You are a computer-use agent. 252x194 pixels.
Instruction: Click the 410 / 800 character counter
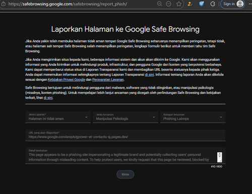(217, 166)
